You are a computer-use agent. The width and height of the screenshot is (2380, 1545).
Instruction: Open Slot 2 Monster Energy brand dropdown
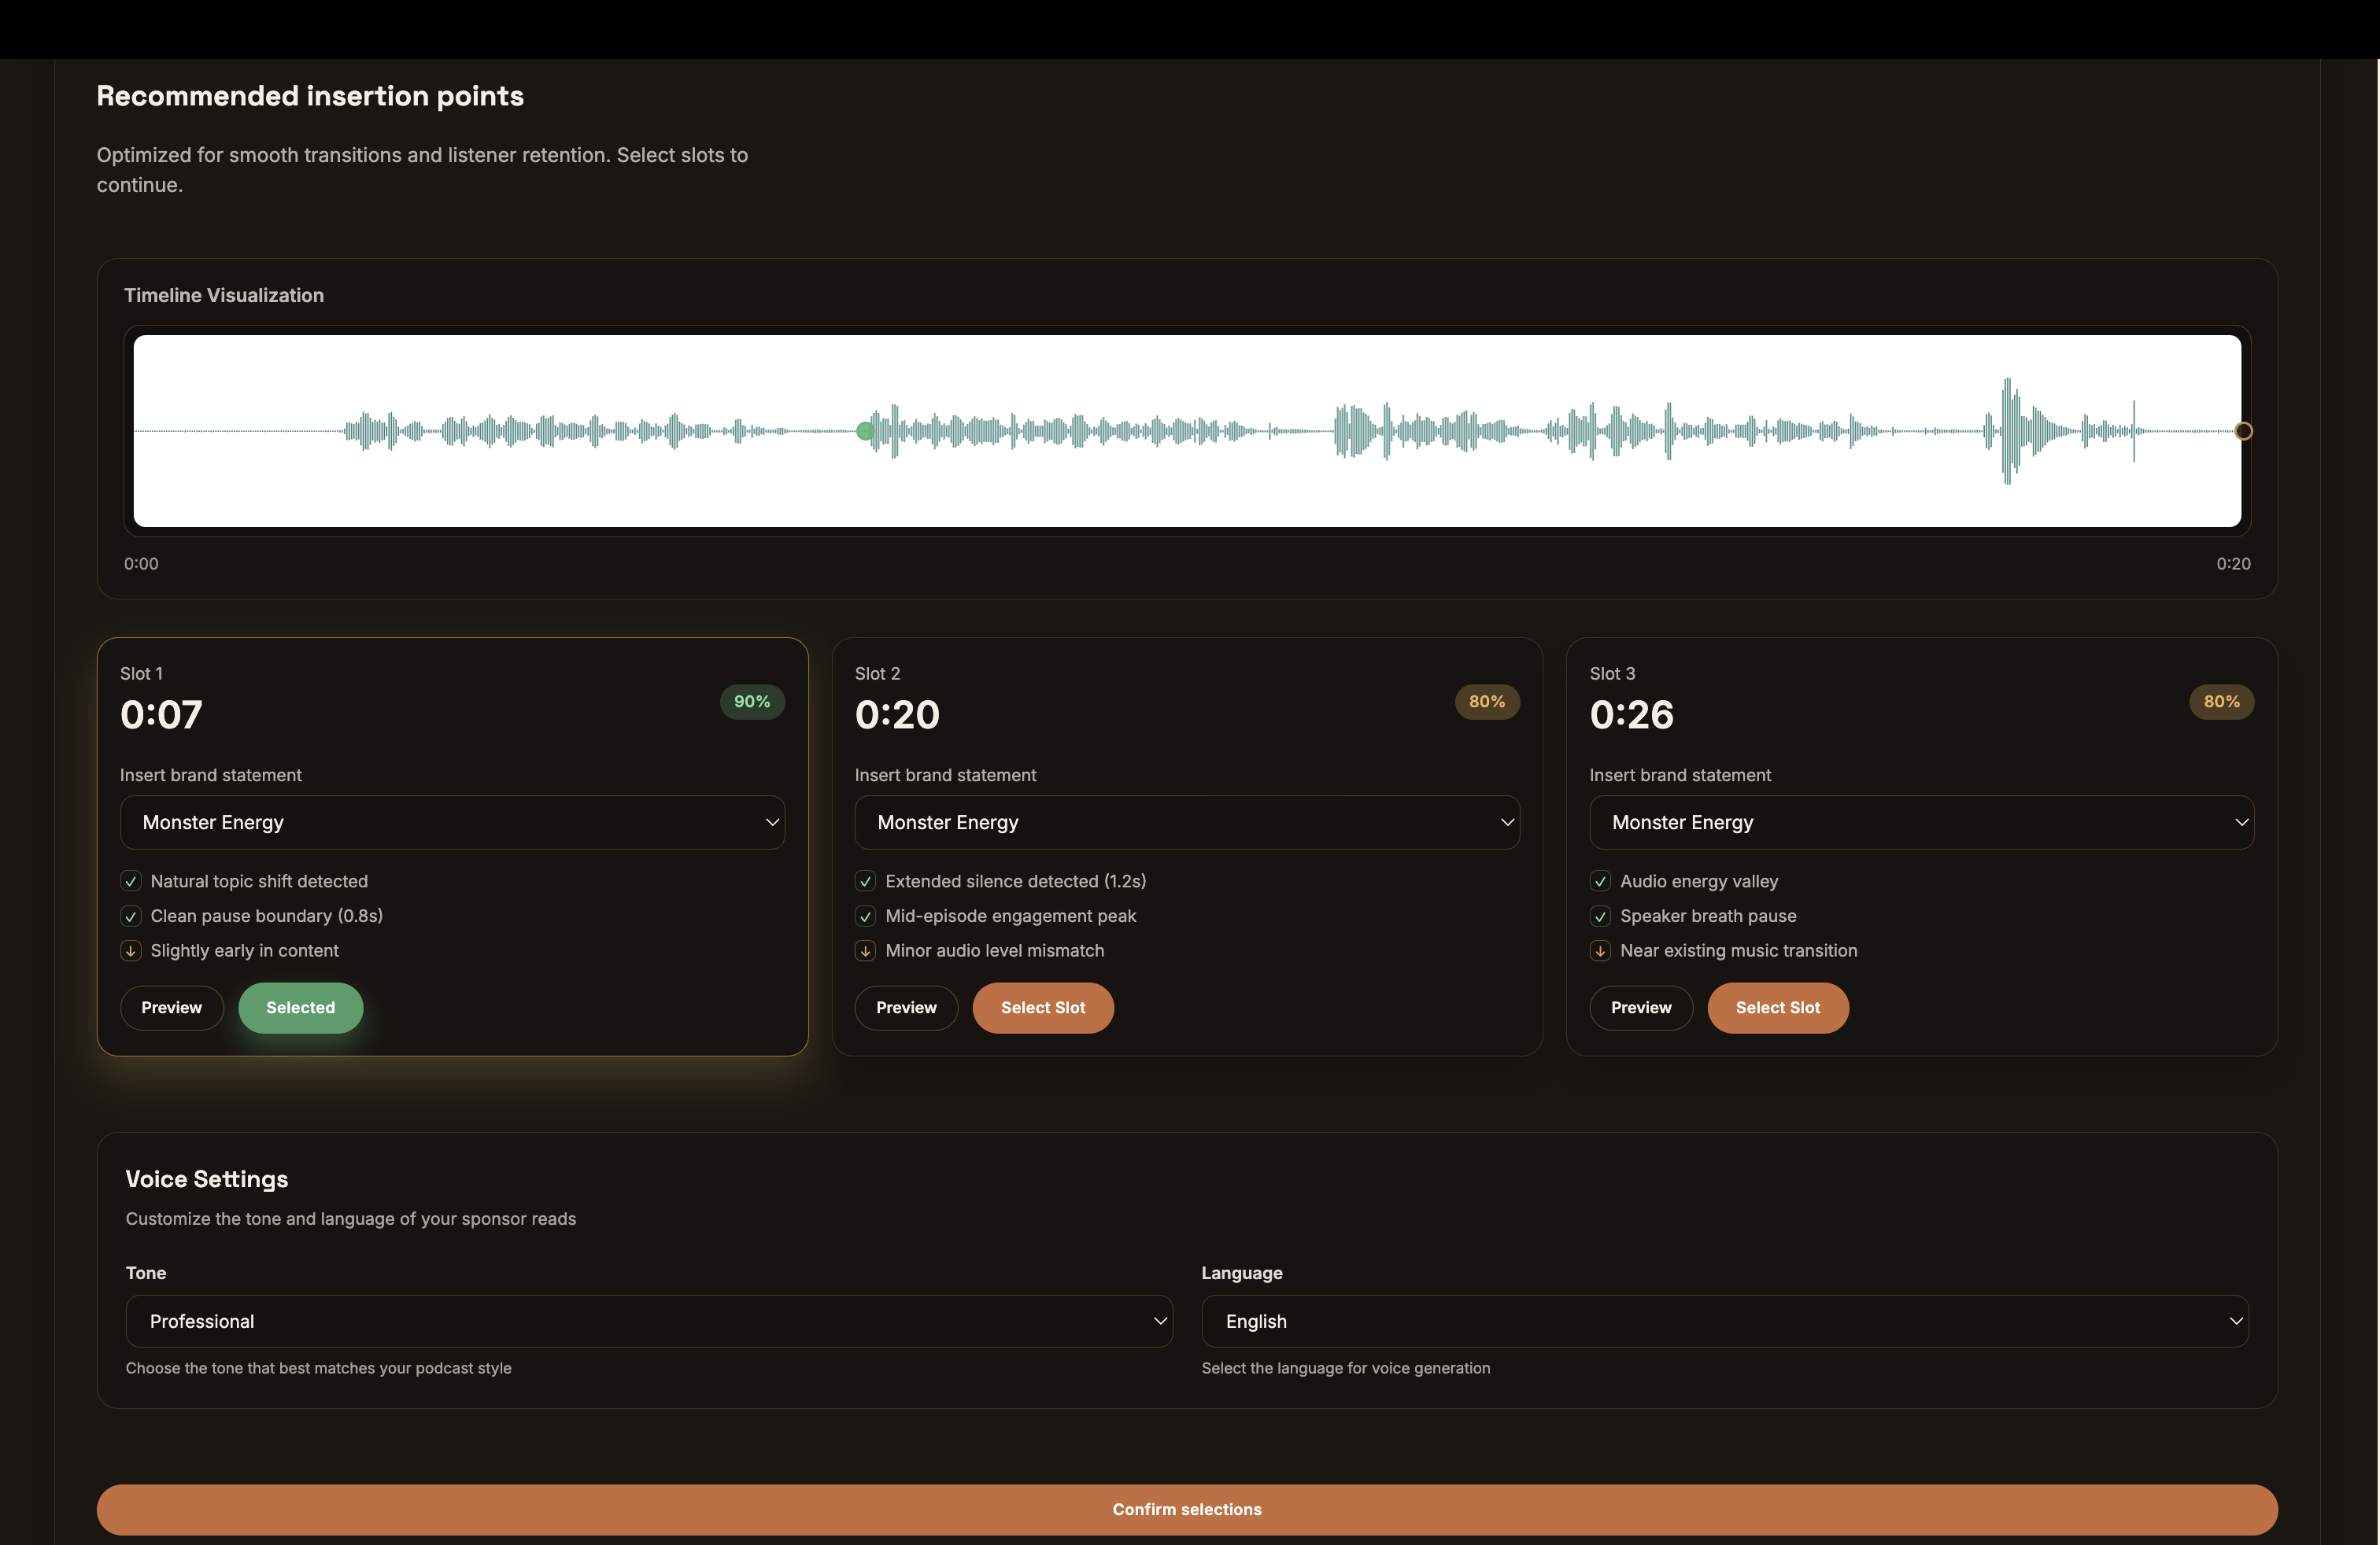1186,823
